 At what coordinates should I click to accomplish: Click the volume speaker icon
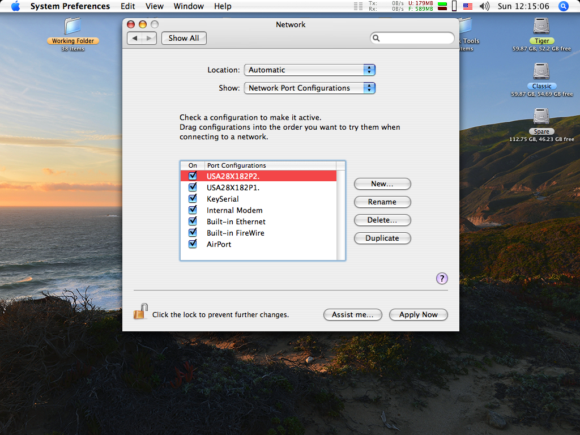tap(484, 6)
